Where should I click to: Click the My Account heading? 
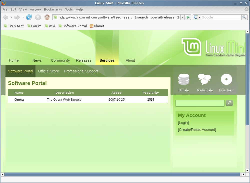click(192, 115)
